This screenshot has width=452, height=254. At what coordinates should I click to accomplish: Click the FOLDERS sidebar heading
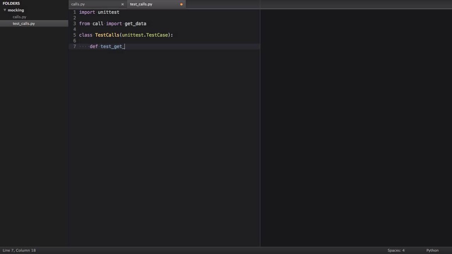(11, 4)
